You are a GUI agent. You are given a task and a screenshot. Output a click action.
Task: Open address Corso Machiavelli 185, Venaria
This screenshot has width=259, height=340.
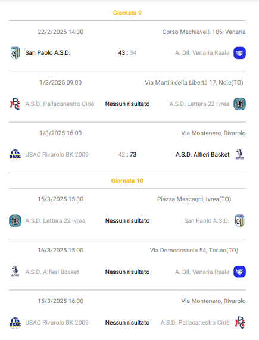pyautogui.click(x=204, y=32)
